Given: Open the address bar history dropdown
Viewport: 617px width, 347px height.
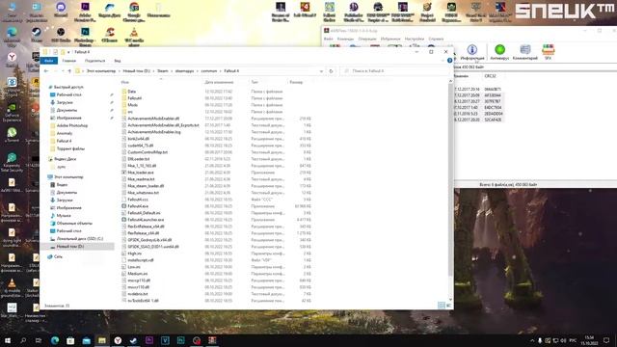Looking at the screenshot, I should (321, 71).
